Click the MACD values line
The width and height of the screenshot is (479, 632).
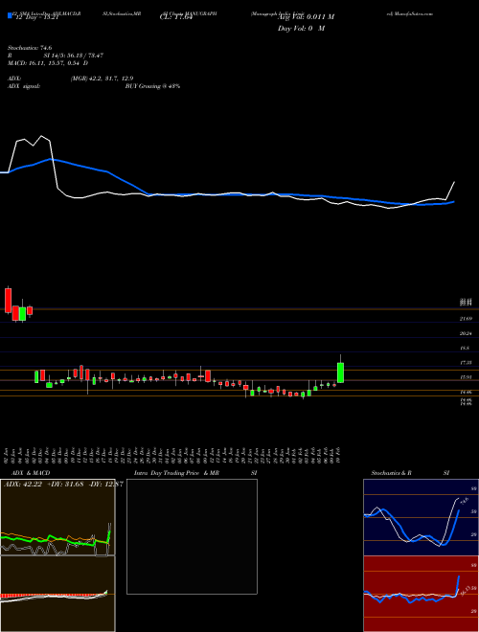click(x=48, y=63)
